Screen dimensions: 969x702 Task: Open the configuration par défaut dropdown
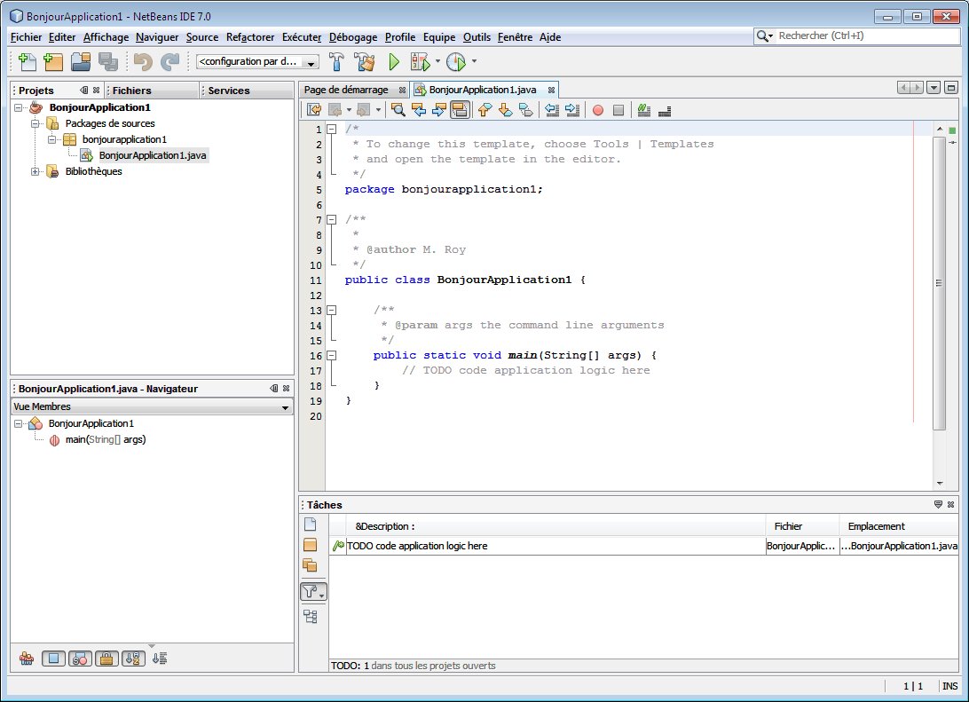point(257,62)
